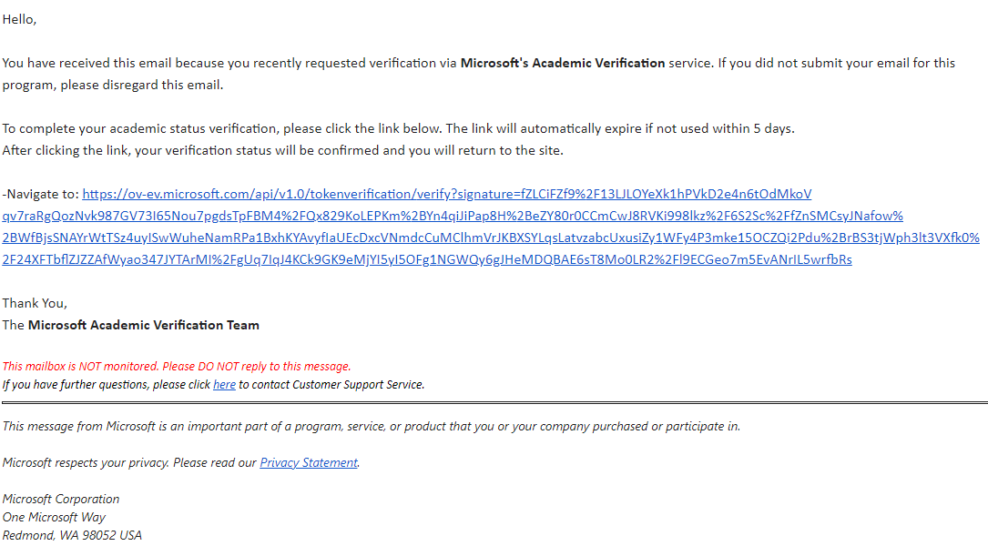Open the Privacy Statement link
Screen dimensions: 988x546
click(x=309, y=463)
